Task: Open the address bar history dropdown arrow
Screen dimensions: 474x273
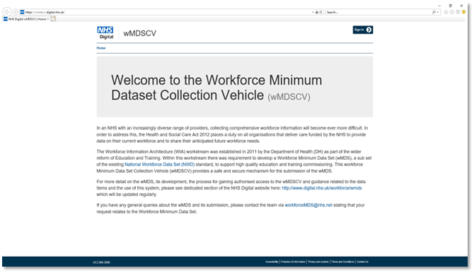Action: tap(313, 12)
